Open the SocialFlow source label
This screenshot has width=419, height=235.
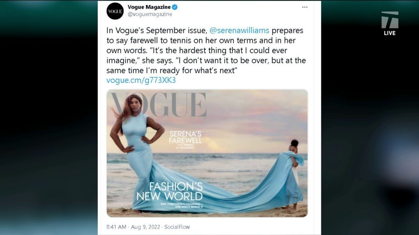pyautogui.click(x=177, y=227)
